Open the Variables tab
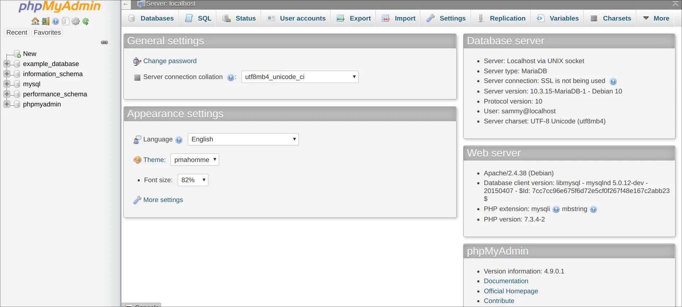 coord(558,18)
